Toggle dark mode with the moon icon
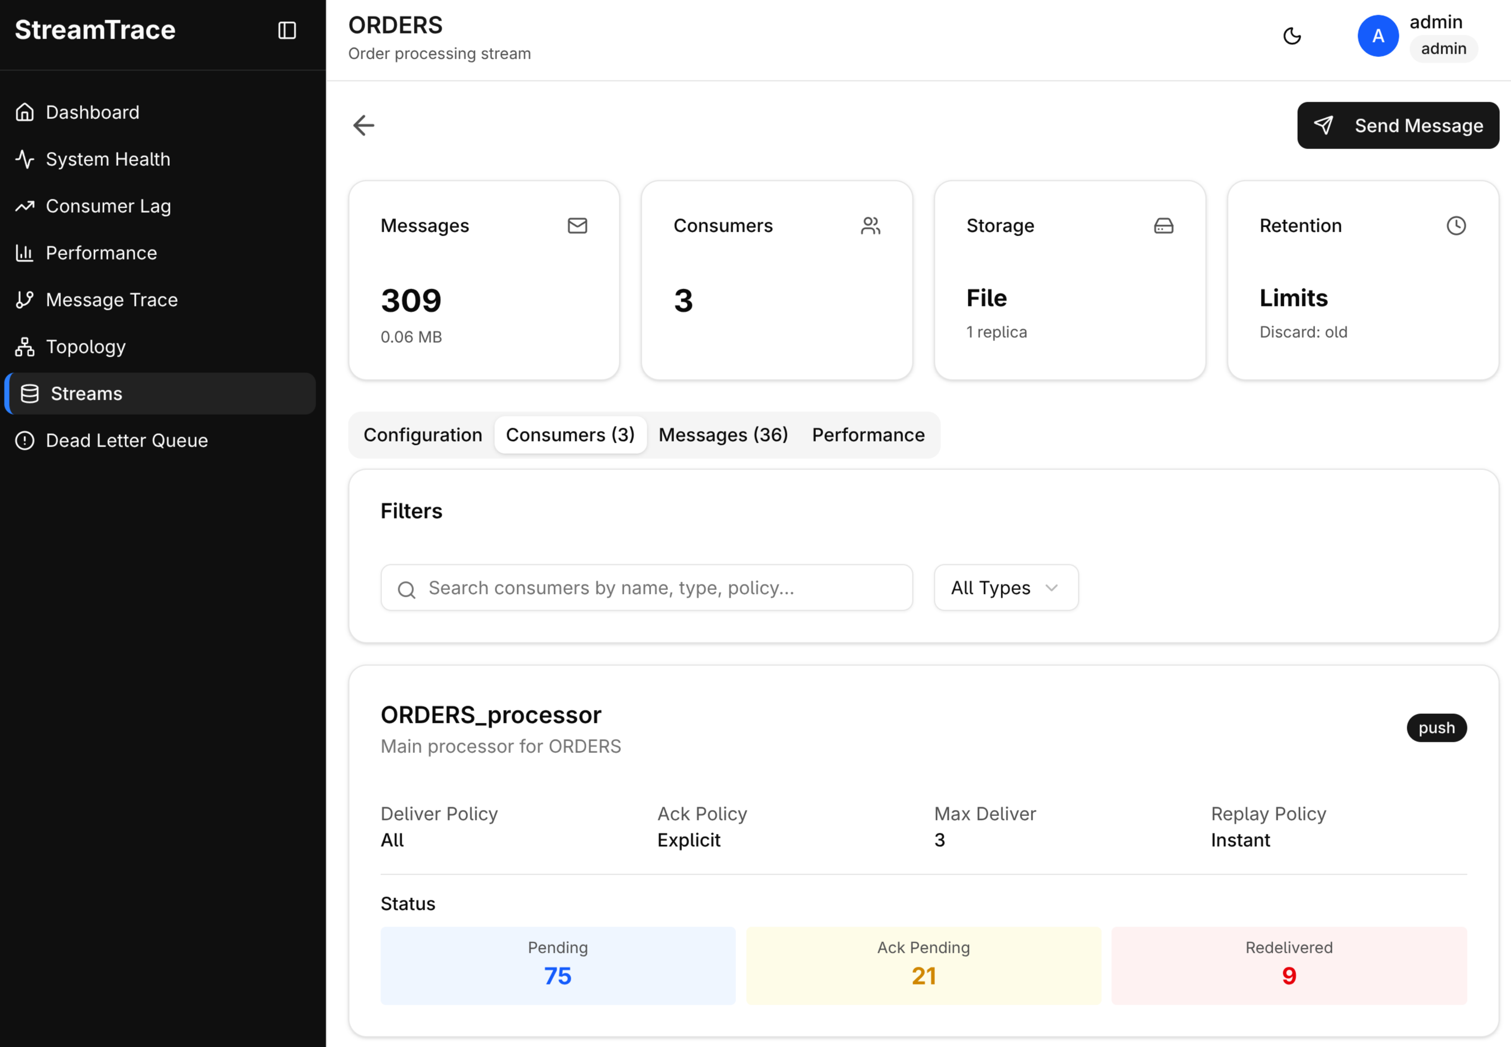1511x1047 pixels. coord(1292,36)
